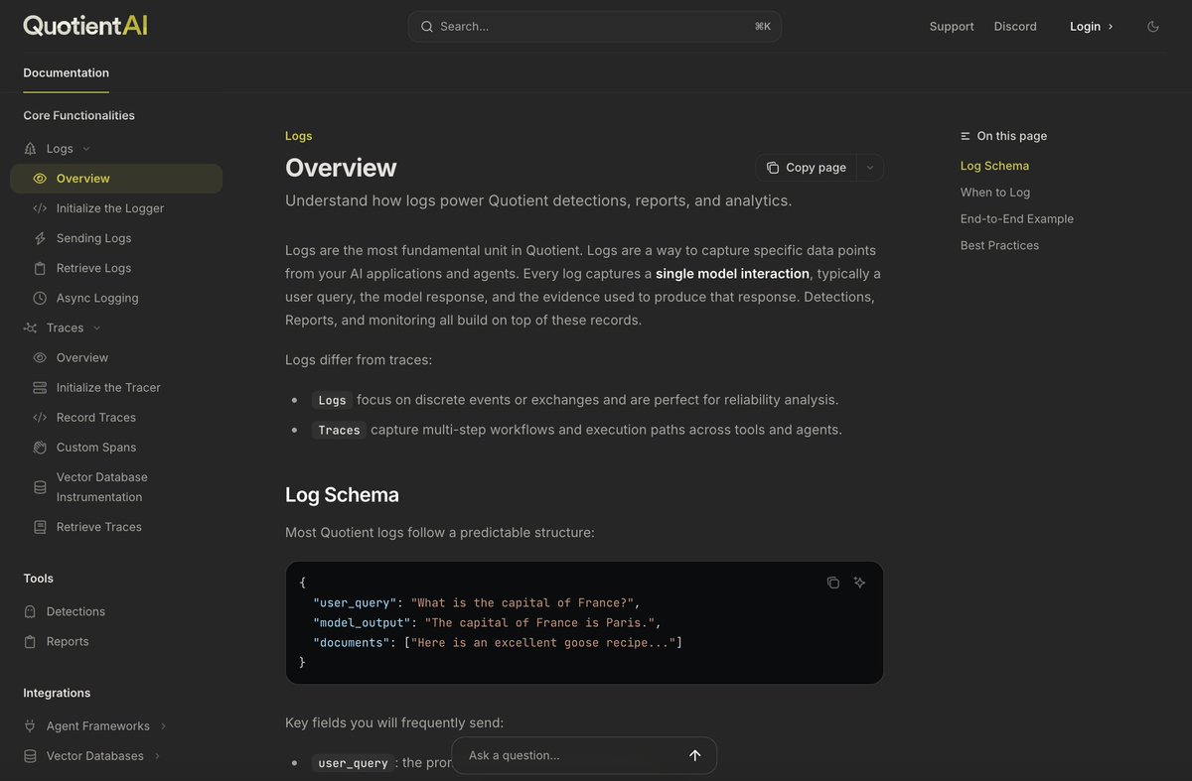
Task: Click the book icon beside Retrieve Traces
Action: click(x=40, y=527)
